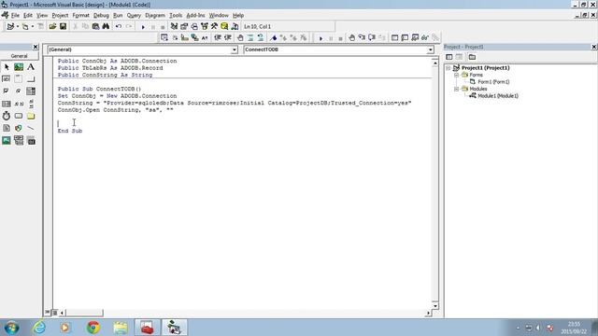The height and width of the screenshot is (336, 598).
Task: Open the Debug menu
Action: pos(101,15)
